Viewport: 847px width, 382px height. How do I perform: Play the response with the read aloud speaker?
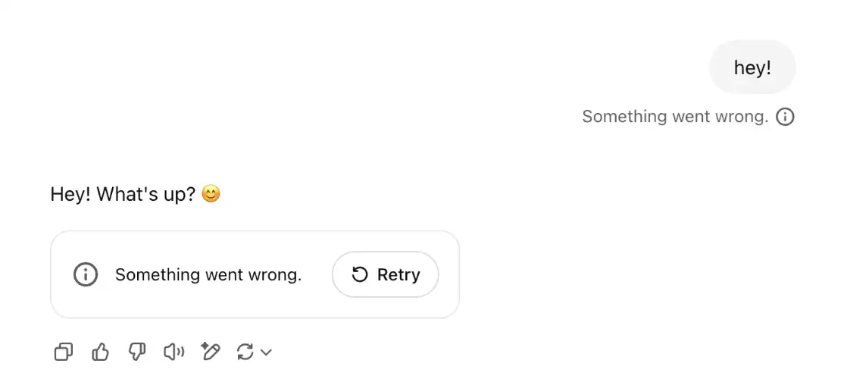pyautogui.click(x=174, y=352)
